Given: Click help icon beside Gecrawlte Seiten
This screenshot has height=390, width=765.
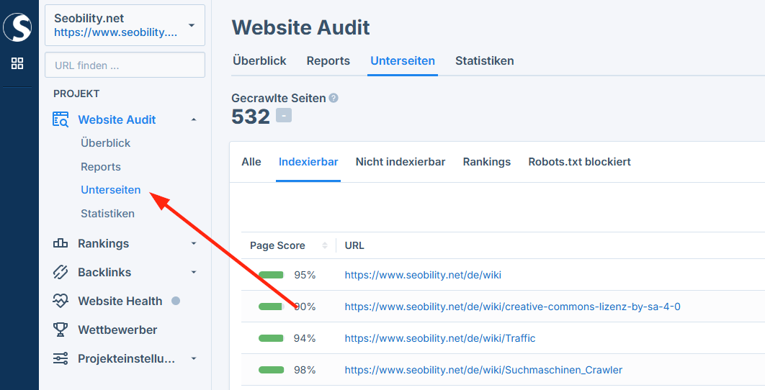Looking at the screenshot, I should [334, 98].
